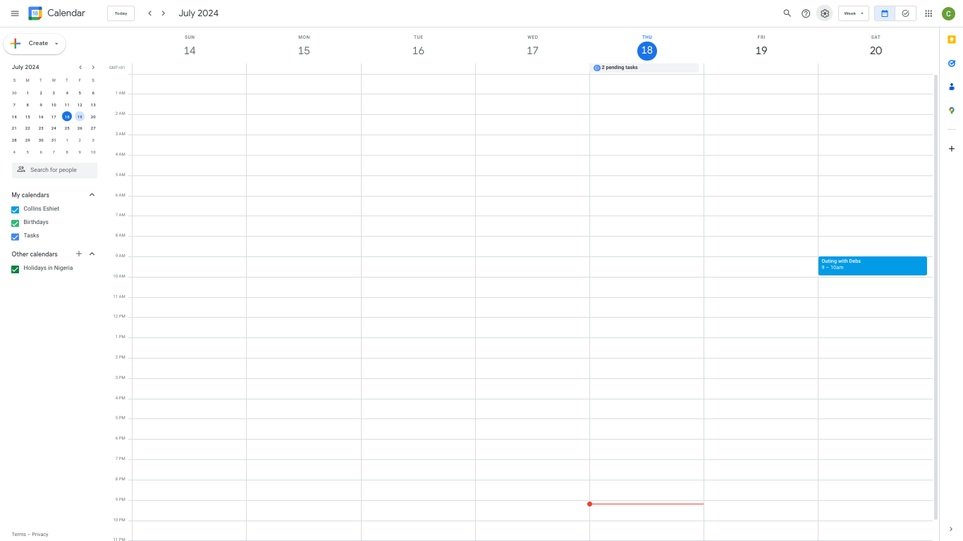Screen dimensions: 963x541
Task: Select July 4 in mini calendar
Action: click(x=67, y=93)
